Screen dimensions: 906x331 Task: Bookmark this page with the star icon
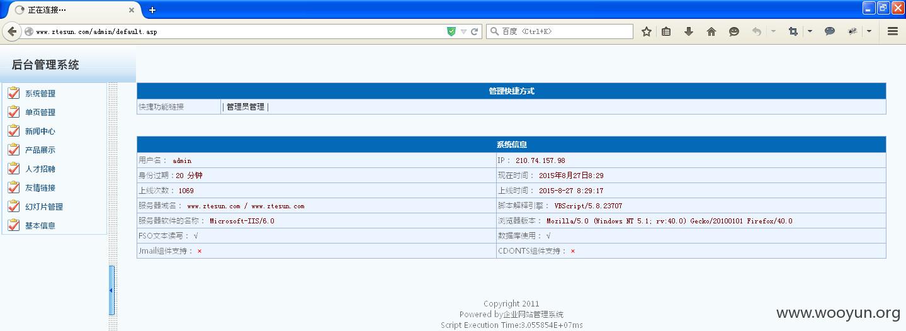pyautogui.click(x=646, y=31)
